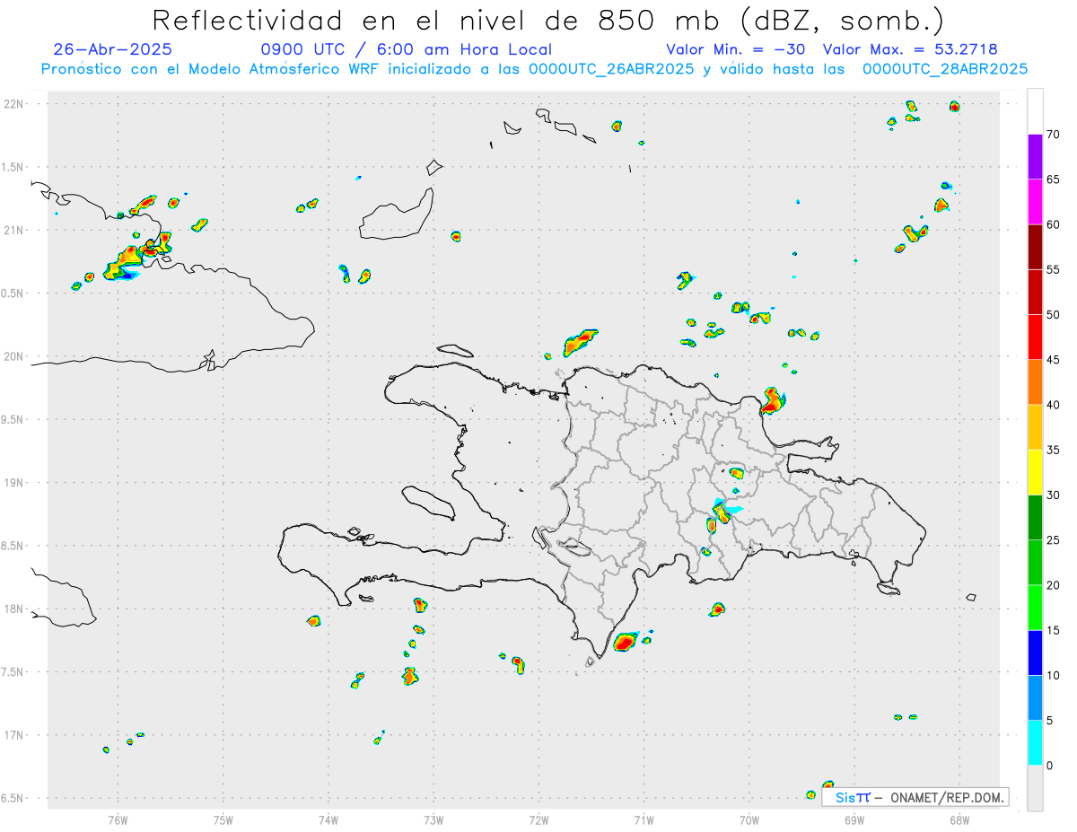
Task: Click the '19N' latitude label
Action: tap(15, 483)
